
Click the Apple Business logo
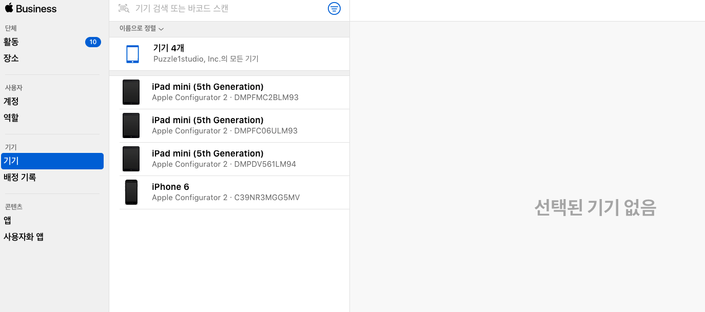point(30,9)
